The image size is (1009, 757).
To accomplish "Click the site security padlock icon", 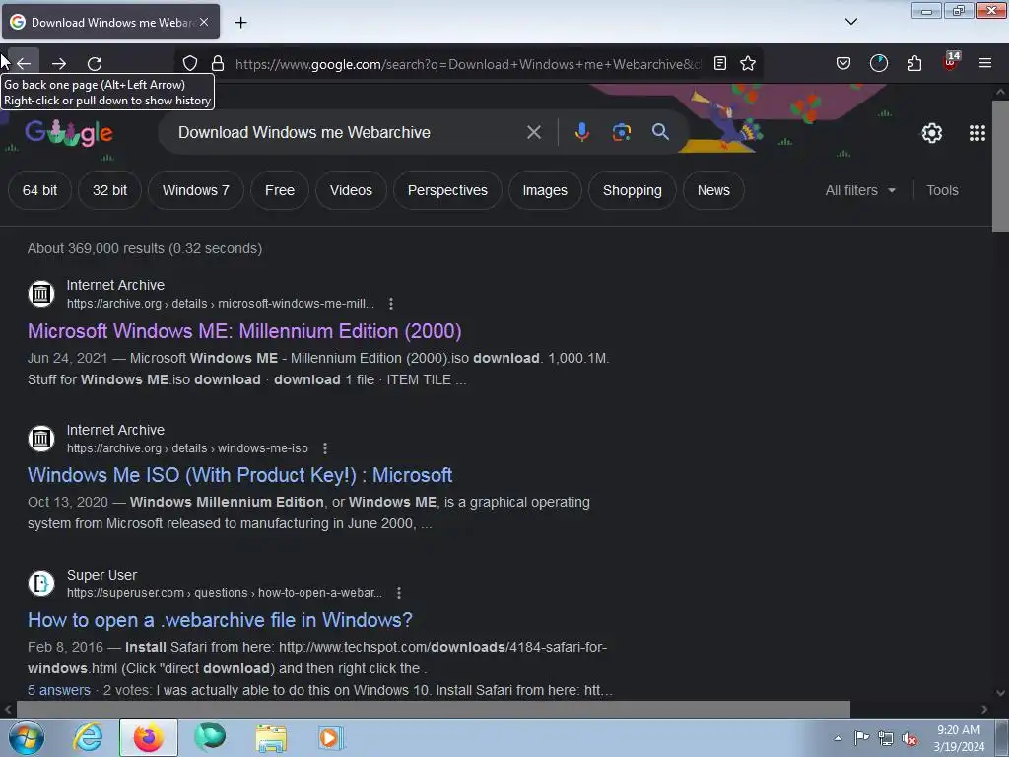I will (x=218, y=63).
